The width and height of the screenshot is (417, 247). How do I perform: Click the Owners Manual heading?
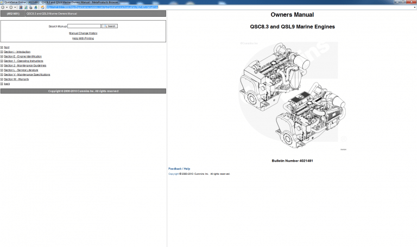coord(292,15)
